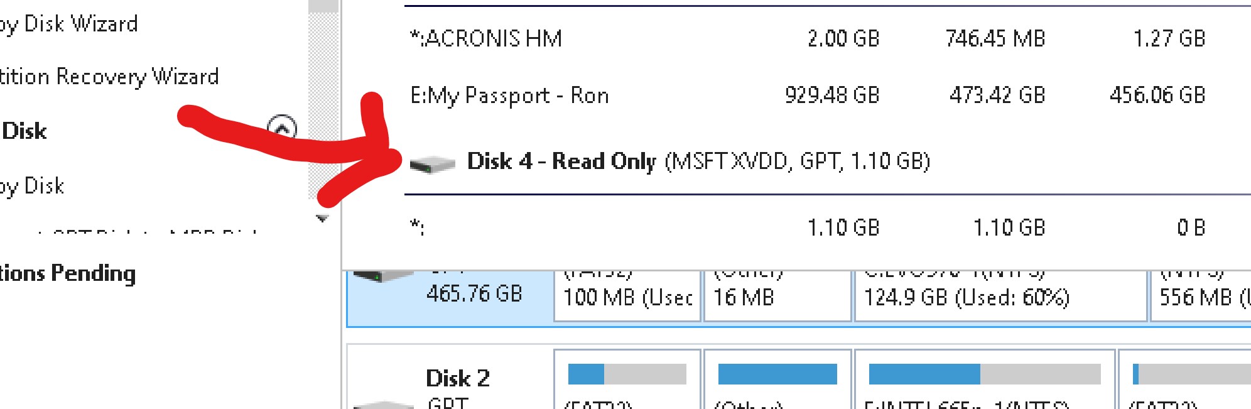Click Disk 2's third partition usage bar
The width and height of the screenshot is (1251, 409).
[x=984, y=374]
